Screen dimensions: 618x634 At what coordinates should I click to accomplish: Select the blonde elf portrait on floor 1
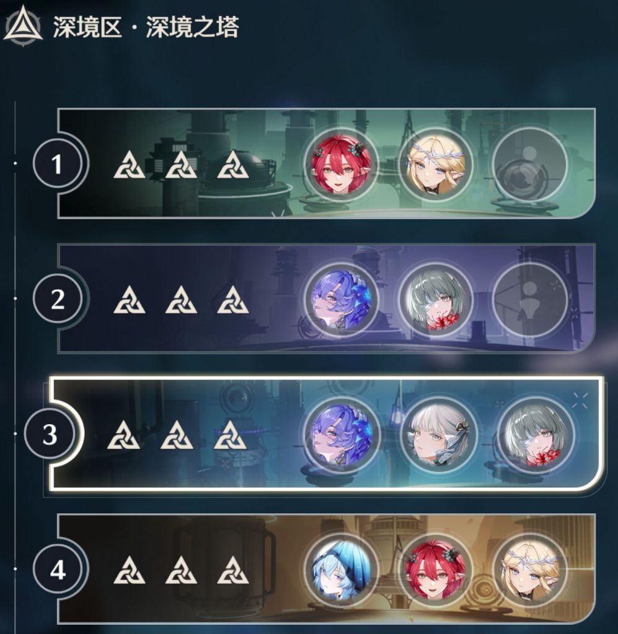click(x=436, y=165)
